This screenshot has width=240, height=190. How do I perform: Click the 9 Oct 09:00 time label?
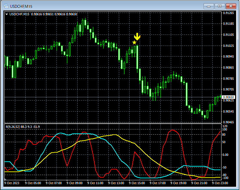pos(75,183)
